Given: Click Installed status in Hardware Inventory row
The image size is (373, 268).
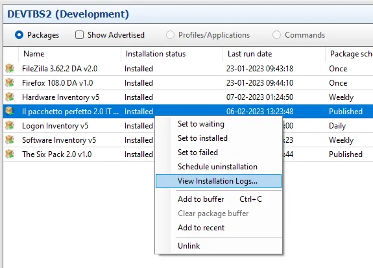Looking at the screenshot, I should [x=139, y=97].
